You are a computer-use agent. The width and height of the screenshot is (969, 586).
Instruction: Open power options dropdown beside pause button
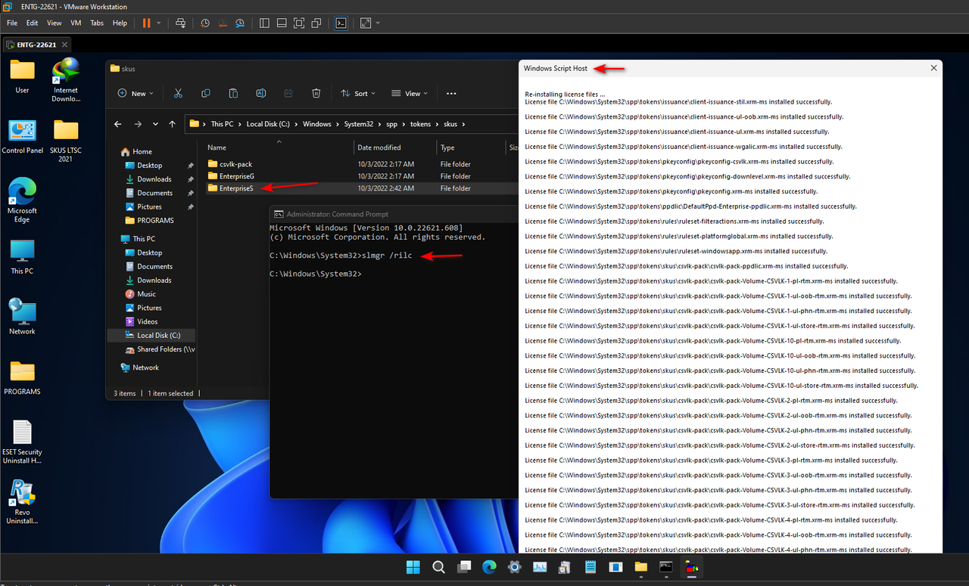tap(159, 23)
